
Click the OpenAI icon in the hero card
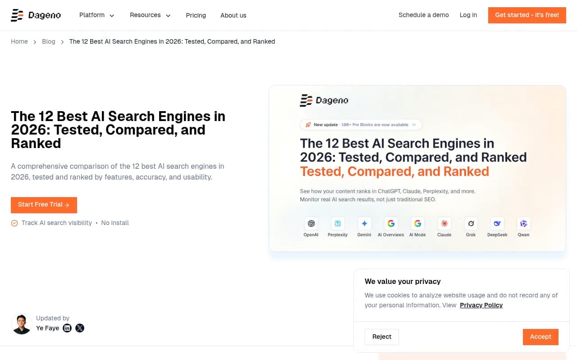pyautogui.click(x=311, y=224)
